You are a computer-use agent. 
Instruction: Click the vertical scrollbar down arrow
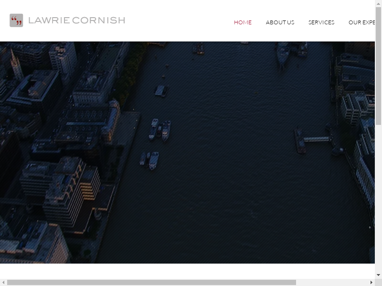point(378,275)
